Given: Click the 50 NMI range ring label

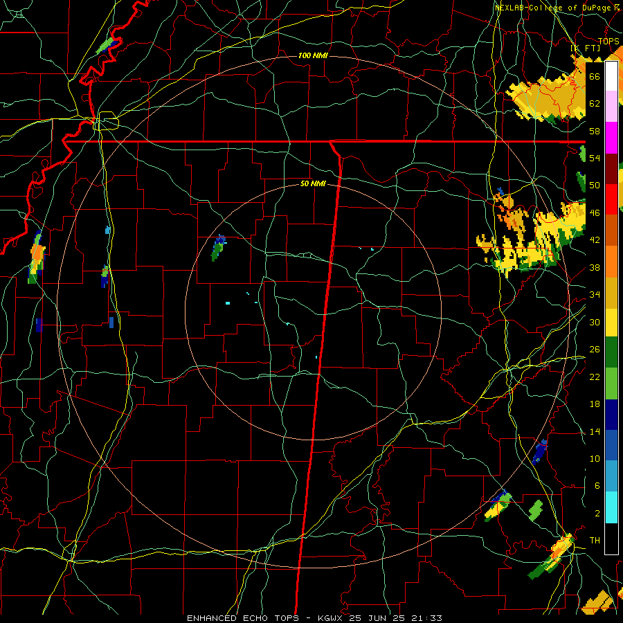Looking at the screenshot, I should [313, 183].
